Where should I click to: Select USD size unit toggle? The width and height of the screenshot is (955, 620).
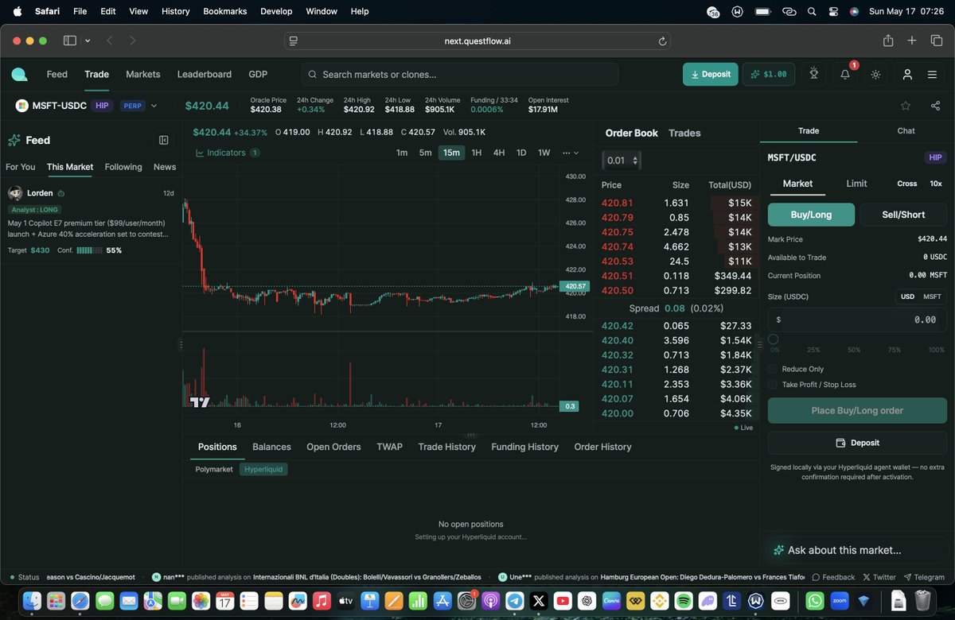[907, 296]
